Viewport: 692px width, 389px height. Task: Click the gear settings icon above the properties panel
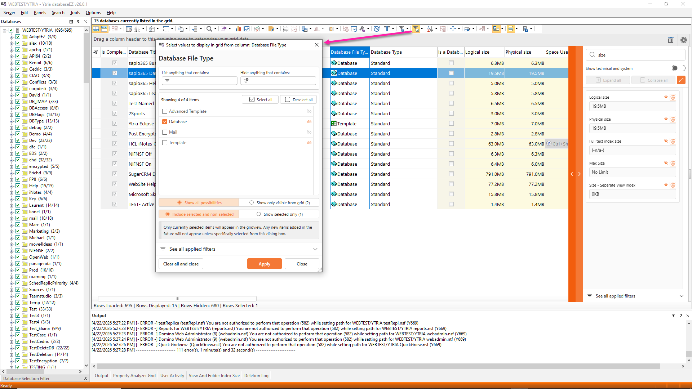tap(683, 40)
